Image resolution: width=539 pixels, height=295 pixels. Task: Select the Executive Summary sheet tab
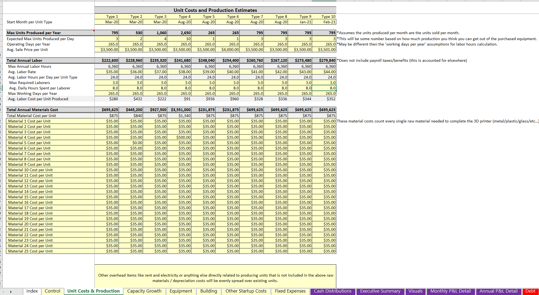tap(380, 291)
